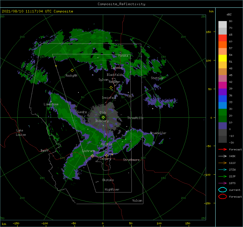Select the RedDeer city label
Viewport: 243px width, 227px height.
point(114,82)
